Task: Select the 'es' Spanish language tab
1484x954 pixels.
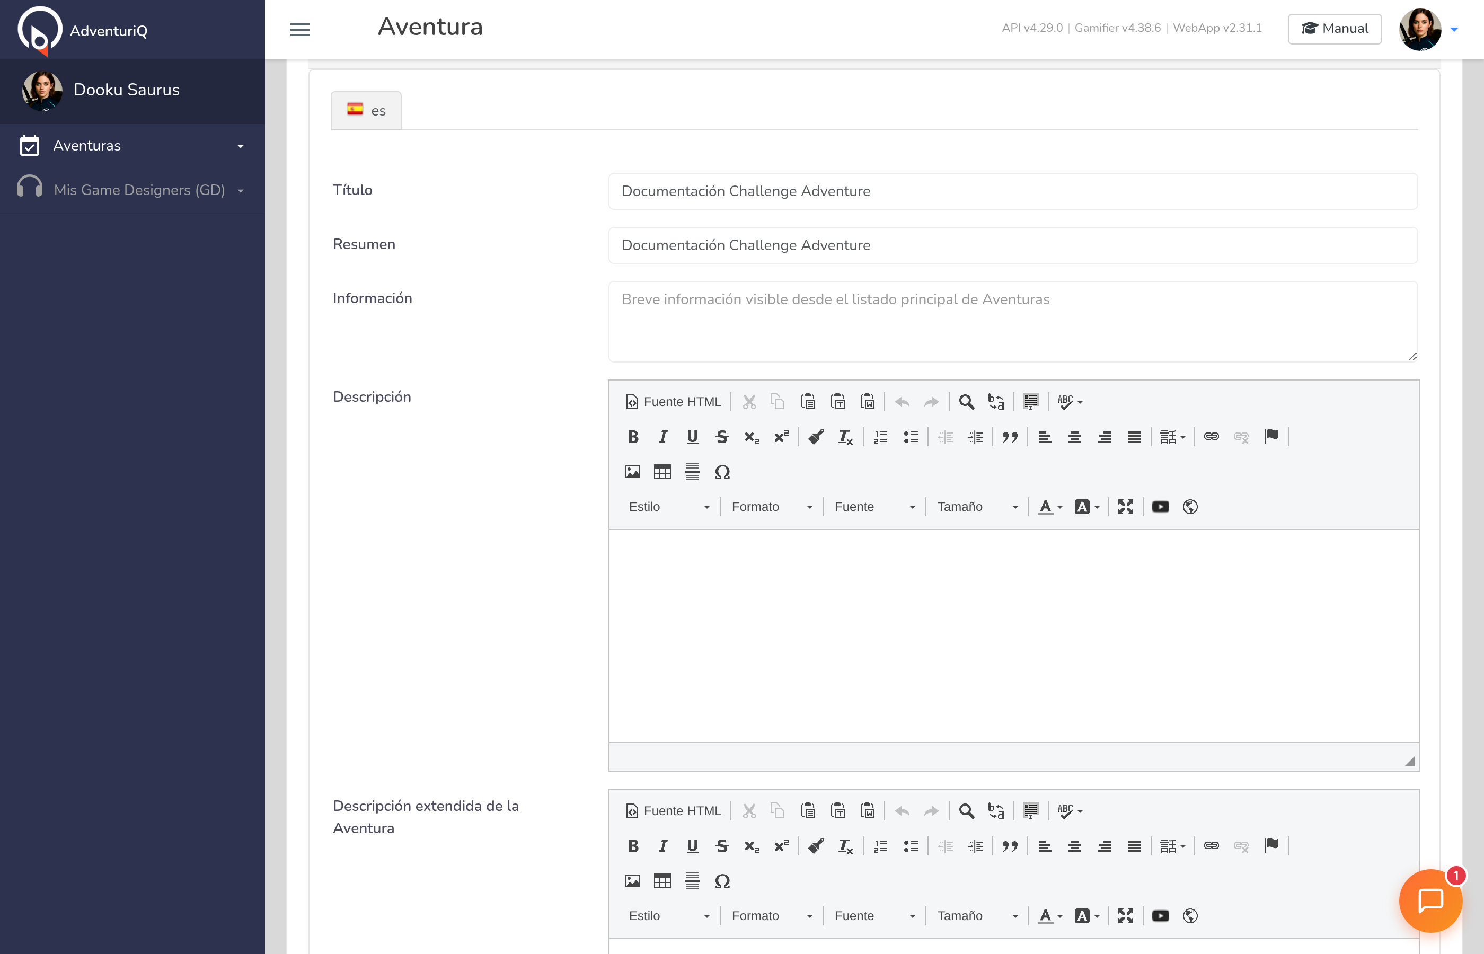Action: 366,111
